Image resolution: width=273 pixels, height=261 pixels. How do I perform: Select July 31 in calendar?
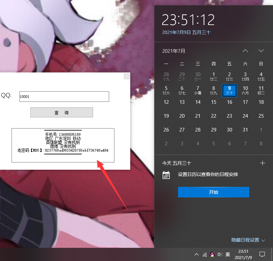pyautogui.click(x=245, y=130)
